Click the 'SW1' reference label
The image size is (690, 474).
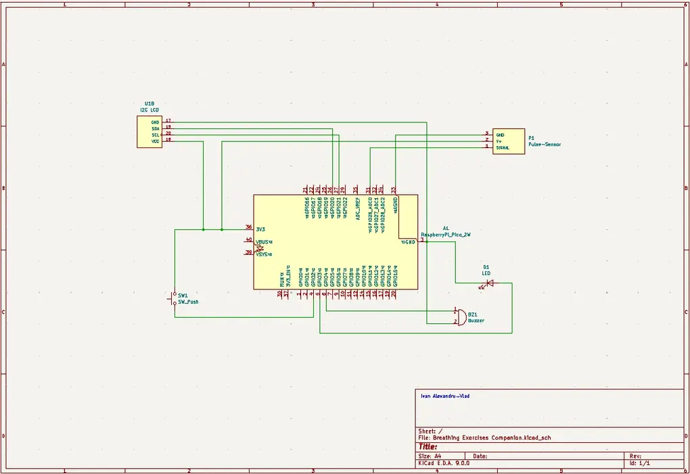[183, 296]
